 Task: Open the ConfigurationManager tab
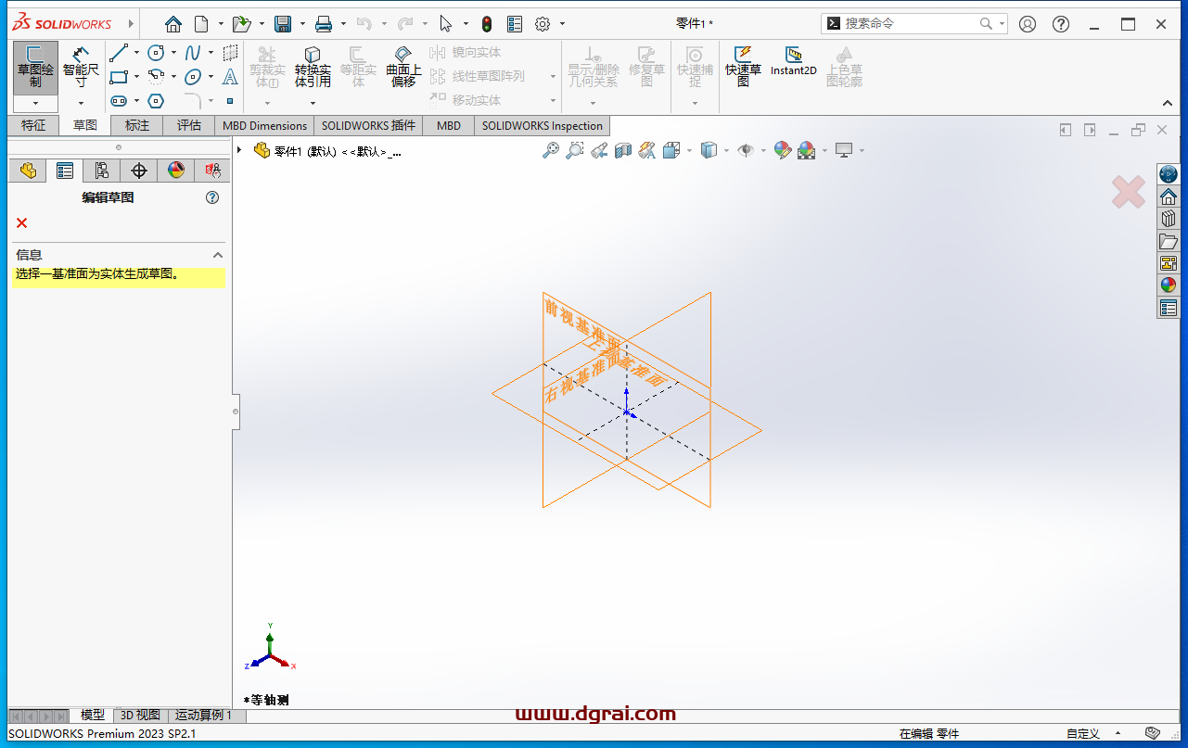click(102, 171)
